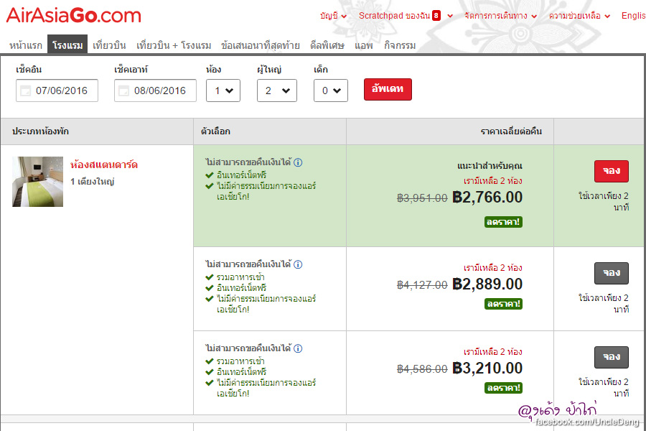Expand the ความช่วยเหลือ help menu
The image size is (646, 431).
[579, 16]
